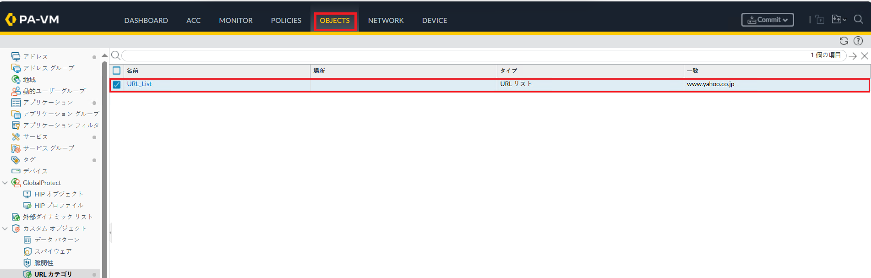Open the 外部ダイナミック リスト sidebar icon
Image resolution: width=871 pixels, height=278 pixels.
coord(16,217)
